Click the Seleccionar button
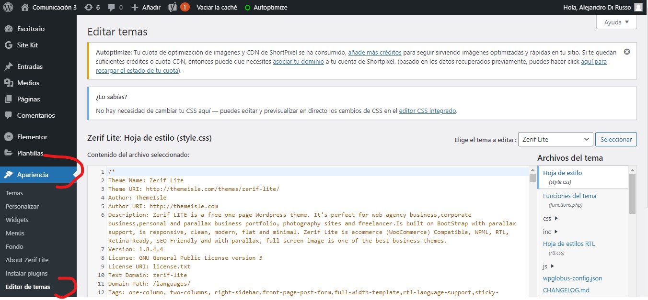This screenshot has width=648, height=300. pyautogui.click(x=616, y=139)
